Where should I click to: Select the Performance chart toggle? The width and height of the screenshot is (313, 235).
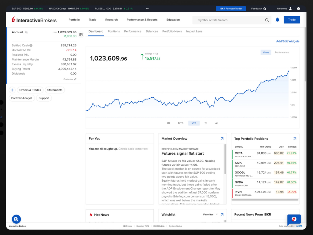coord(282,52)
